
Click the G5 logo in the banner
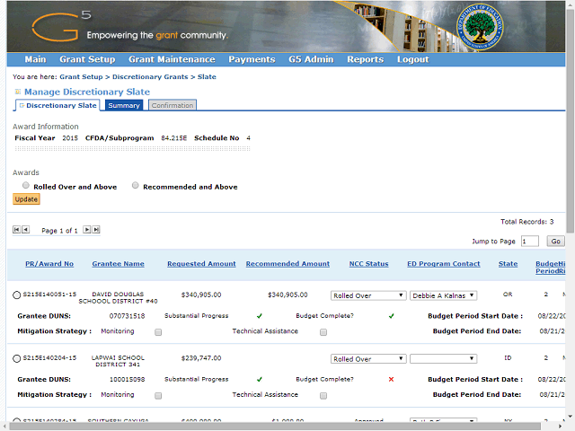(x=60, y=26)
